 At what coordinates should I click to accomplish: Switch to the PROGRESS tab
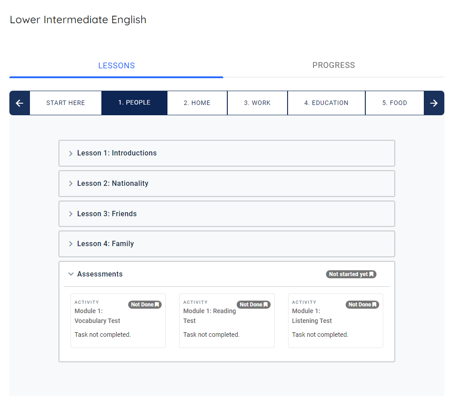334,65
